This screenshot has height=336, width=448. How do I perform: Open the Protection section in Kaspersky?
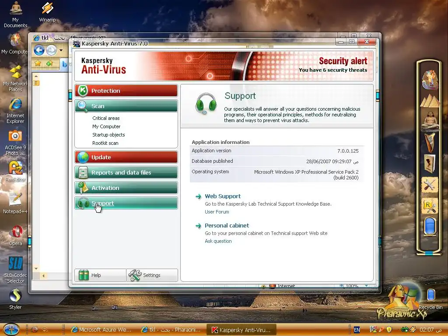[126, 91]
